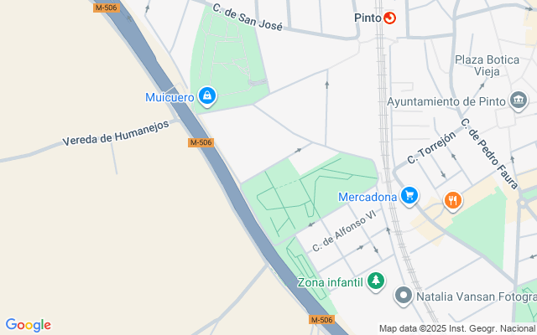Open the Ayuntamiento de Pinto building icon
Screen dimensions: 537x335
pyautogui.click(x=519, y=100)
